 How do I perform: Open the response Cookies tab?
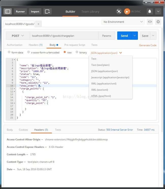23,130
